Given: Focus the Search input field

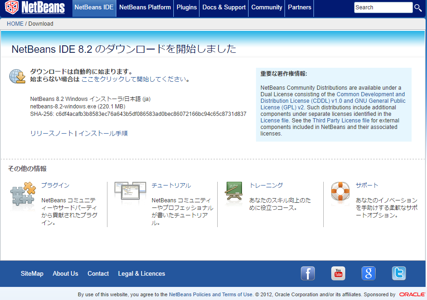Looking at the screenshot, I should [x=383, y=7].
